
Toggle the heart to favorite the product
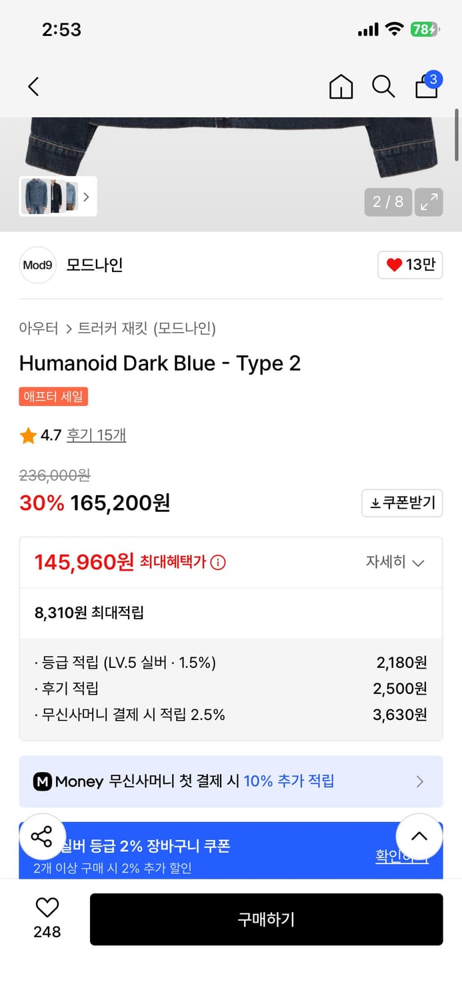[x=45, y=908]
